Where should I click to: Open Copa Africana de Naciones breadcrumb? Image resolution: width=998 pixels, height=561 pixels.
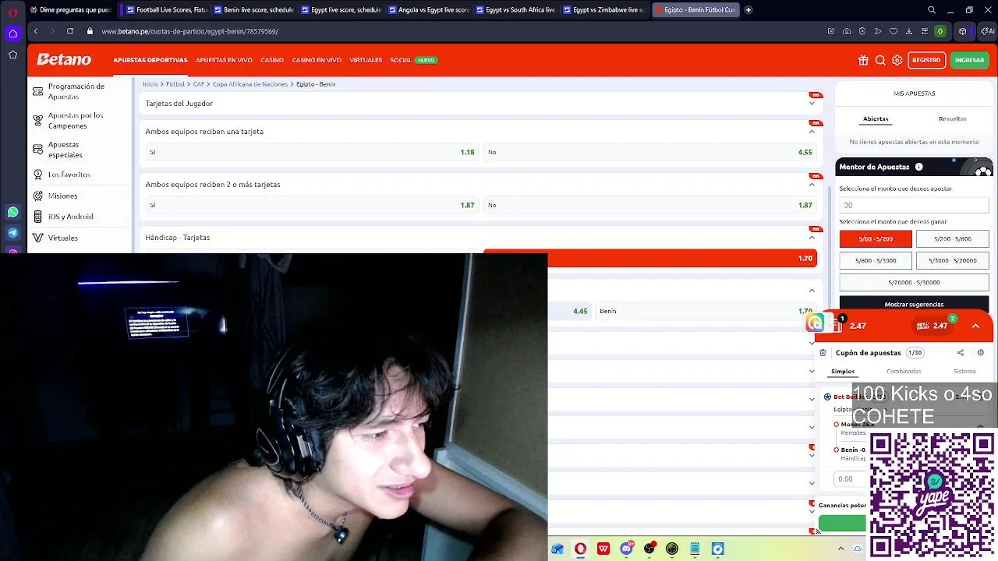250,84
